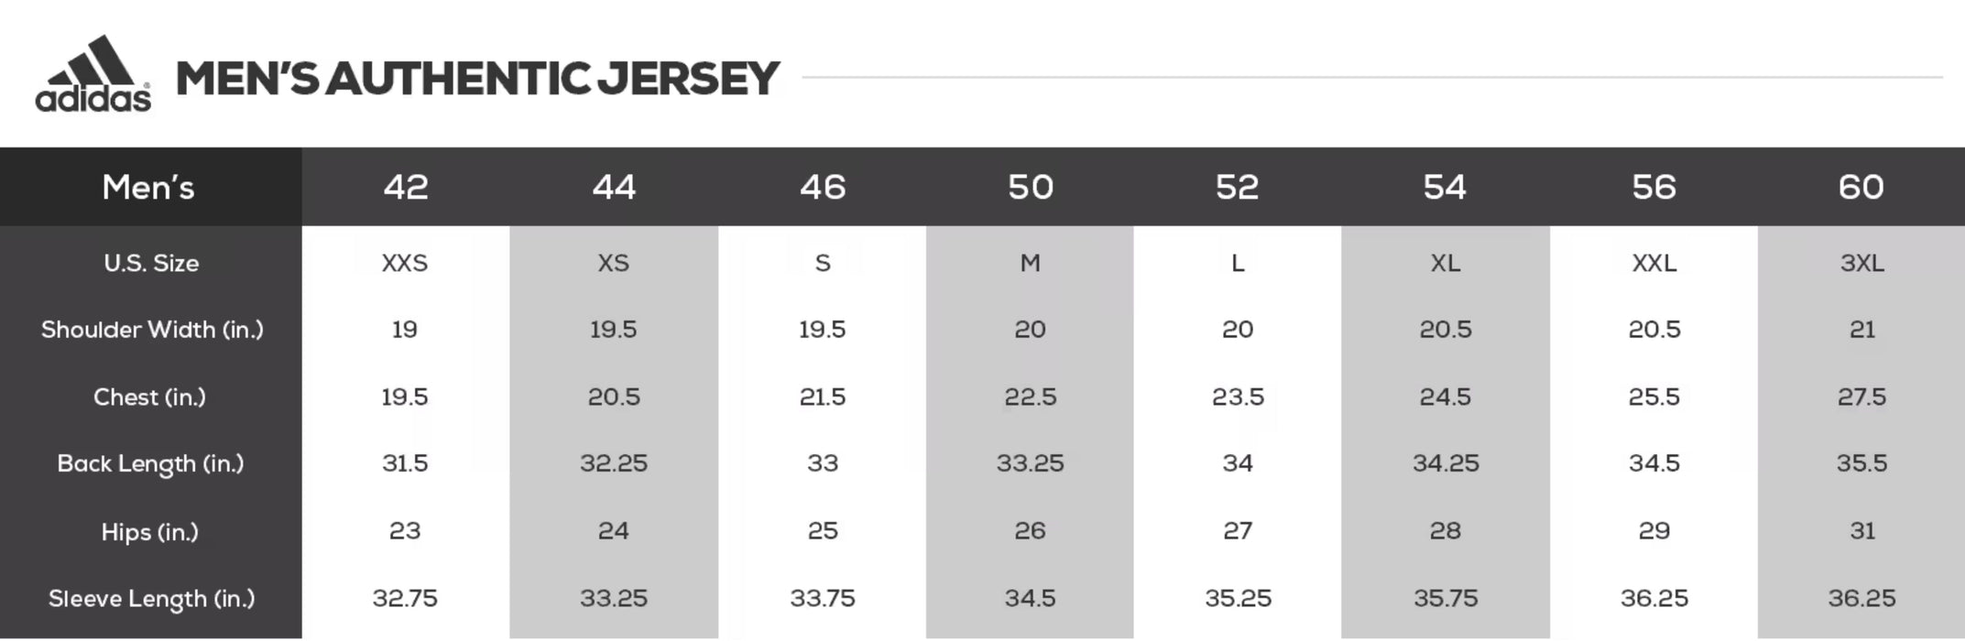Select the Men's header cell

(x=150, y=187)
